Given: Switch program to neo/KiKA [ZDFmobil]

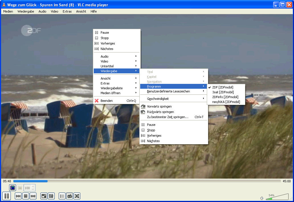Looking at the screenshot, I should tap(226, 102).
